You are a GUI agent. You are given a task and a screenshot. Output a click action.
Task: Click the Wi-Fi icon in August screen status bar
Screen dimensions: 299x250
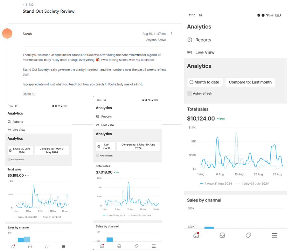pyautogui.click(x=268, y=15)
